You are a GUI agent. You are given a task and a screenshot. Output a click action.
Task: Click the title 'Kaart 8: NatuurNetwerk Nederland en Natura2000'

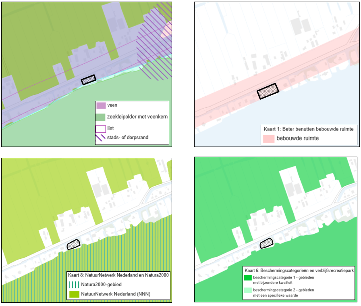tap(118, 275)
